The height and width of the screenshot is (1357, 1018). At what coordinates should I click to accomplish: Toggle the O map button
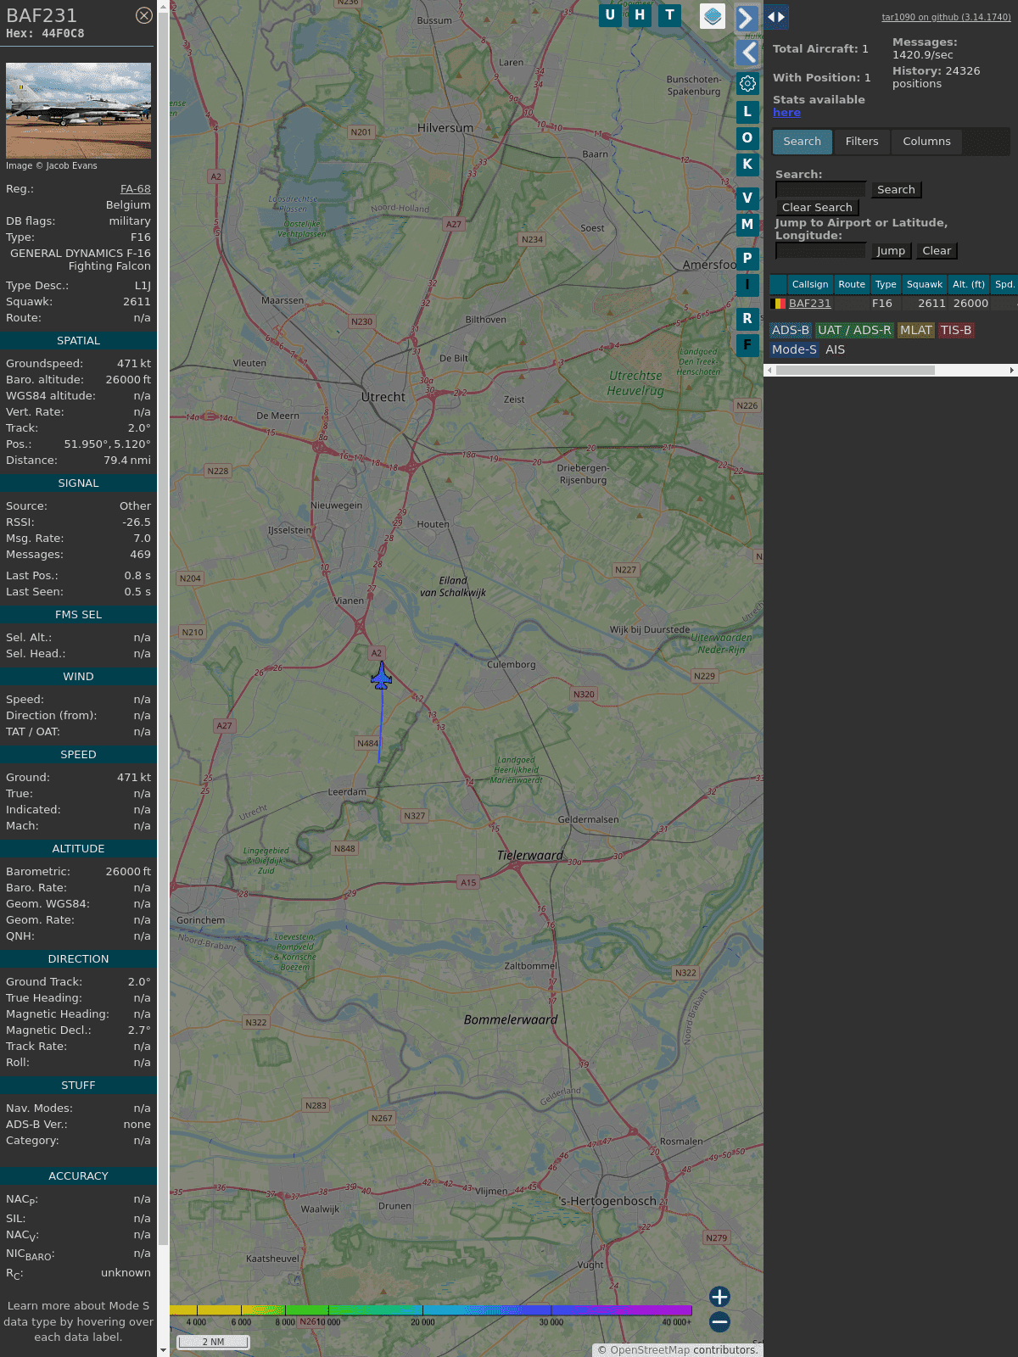pyautogui.click(x=747, y=137)
